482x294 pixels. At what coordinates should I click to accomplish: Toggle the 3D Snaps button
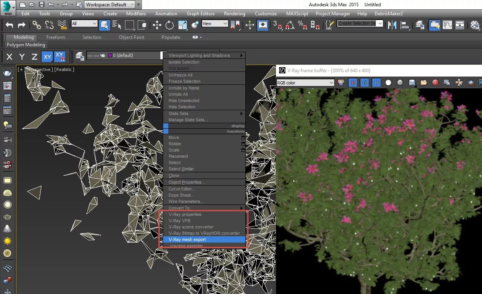(x=278, y=26)
